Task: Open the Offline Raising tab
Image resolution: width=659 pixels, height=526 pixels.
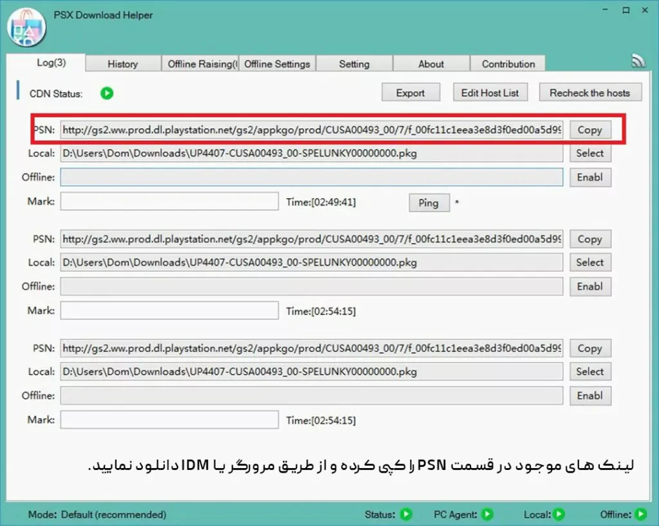Action: click(x=200, y=64)
